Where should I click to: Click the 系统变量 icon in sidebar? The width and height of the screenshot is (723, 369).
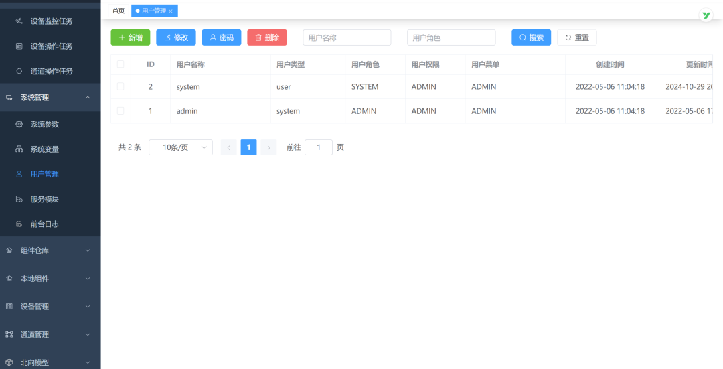[x=19, y=149]
